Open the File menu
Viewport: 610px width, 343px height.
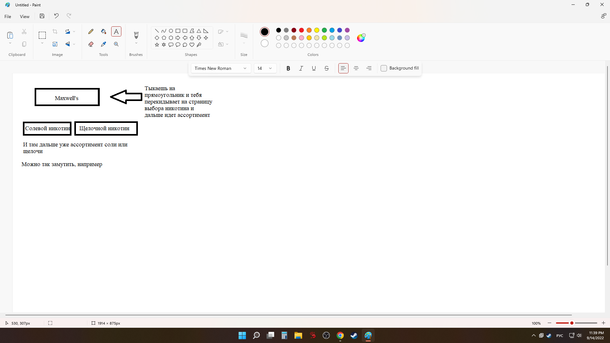pyautogui.click(x=8, y=17)
